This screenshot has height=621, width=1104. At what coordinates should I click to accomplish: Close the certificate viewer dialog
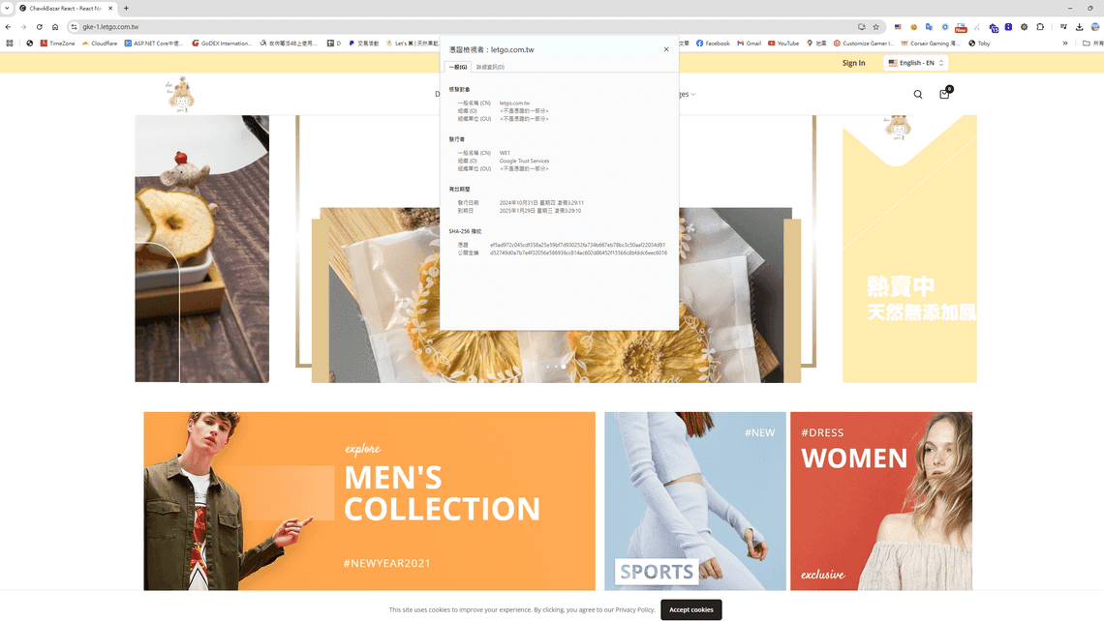[666, 49]
